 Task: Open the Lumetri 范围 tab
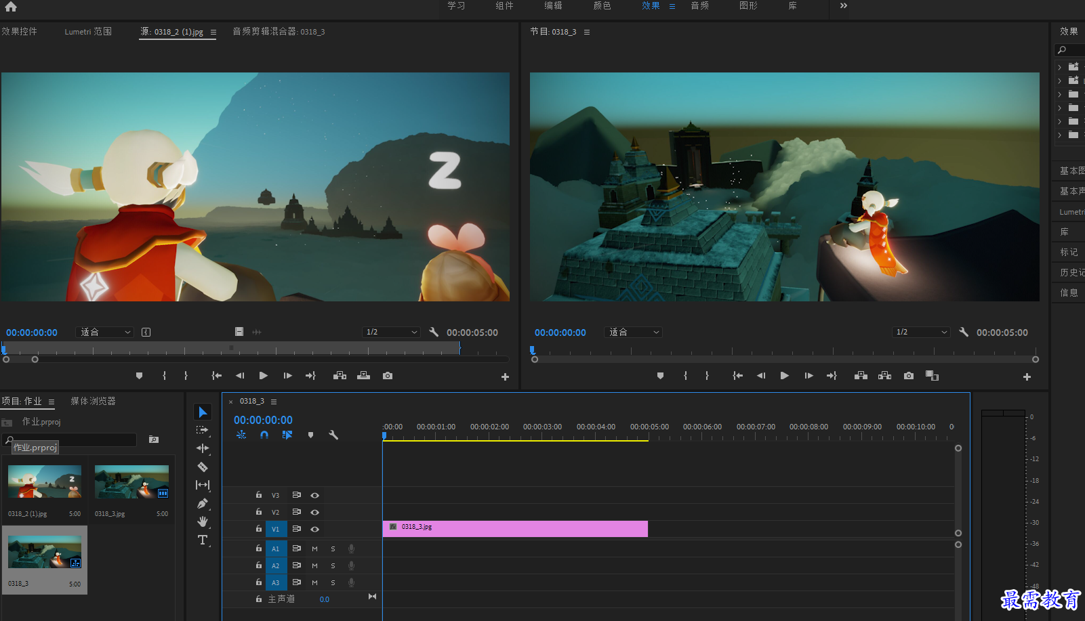point(88,32)
